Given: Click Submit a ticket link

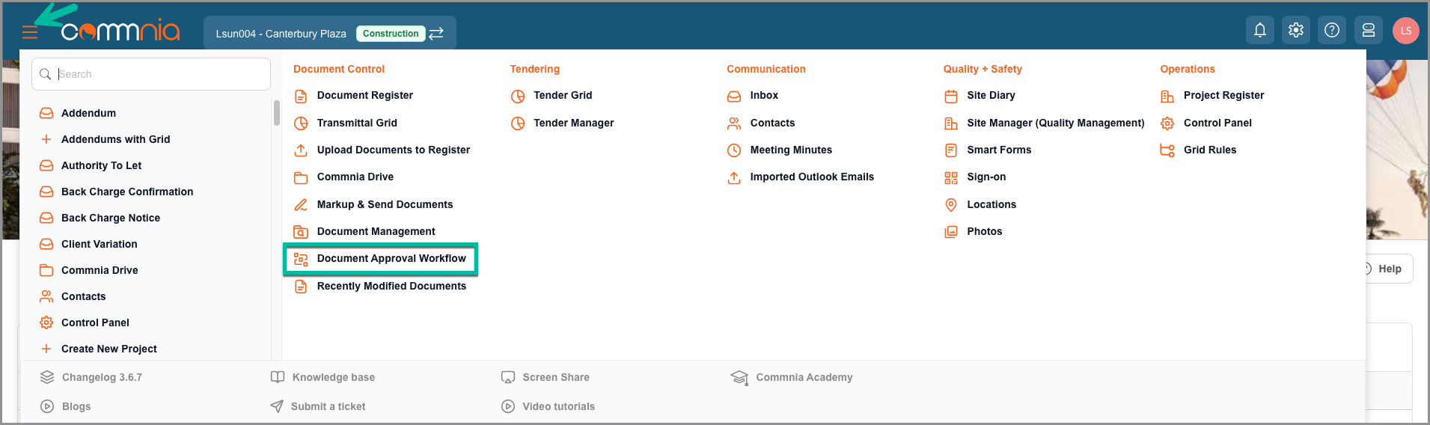Looking at the screenshot, I should click(x=328, y=406).
